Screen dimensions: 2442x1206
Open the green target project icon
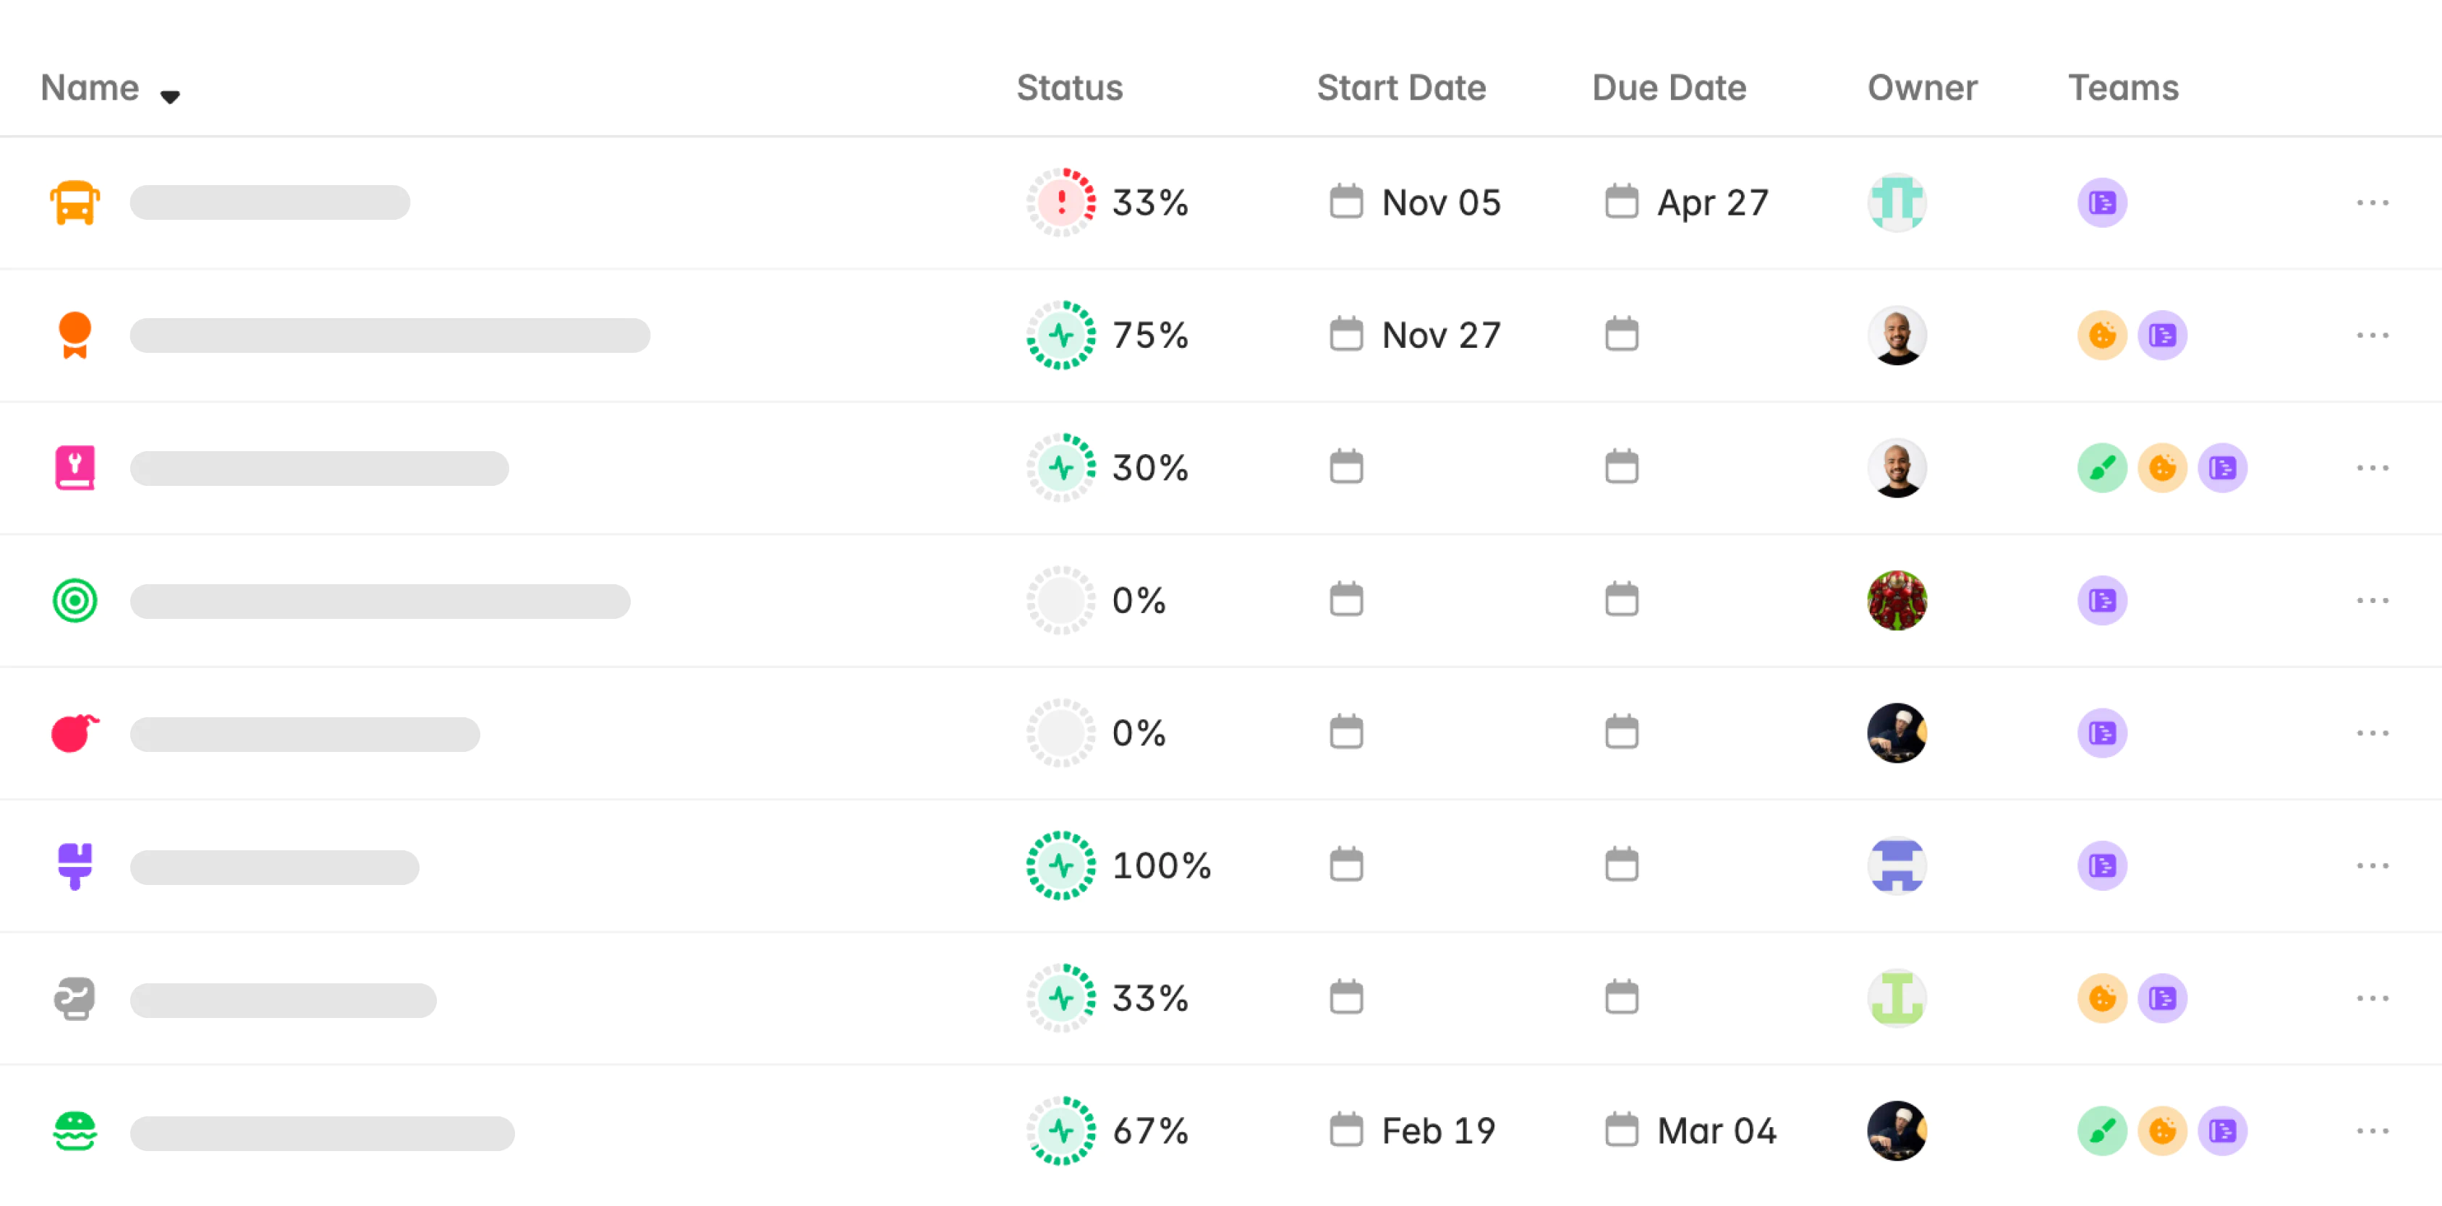click(x=75, y=599)
